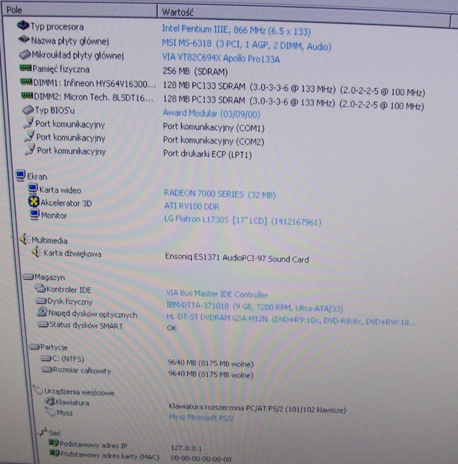Click the processor icon next to Typ procesora
Image resolution: width=458 pixels, height=464 pixels.
coord(23,26)
